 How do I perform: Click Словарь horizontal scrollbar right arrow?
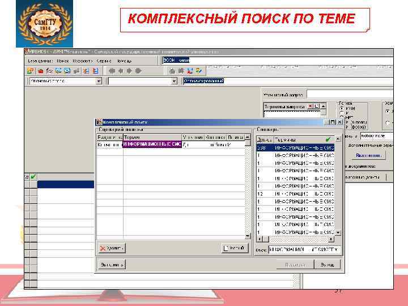(x=331, y=239)
